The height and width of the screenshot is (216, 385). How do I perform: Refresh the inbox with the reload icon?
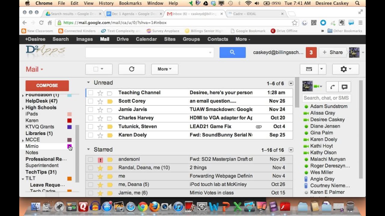132,69
